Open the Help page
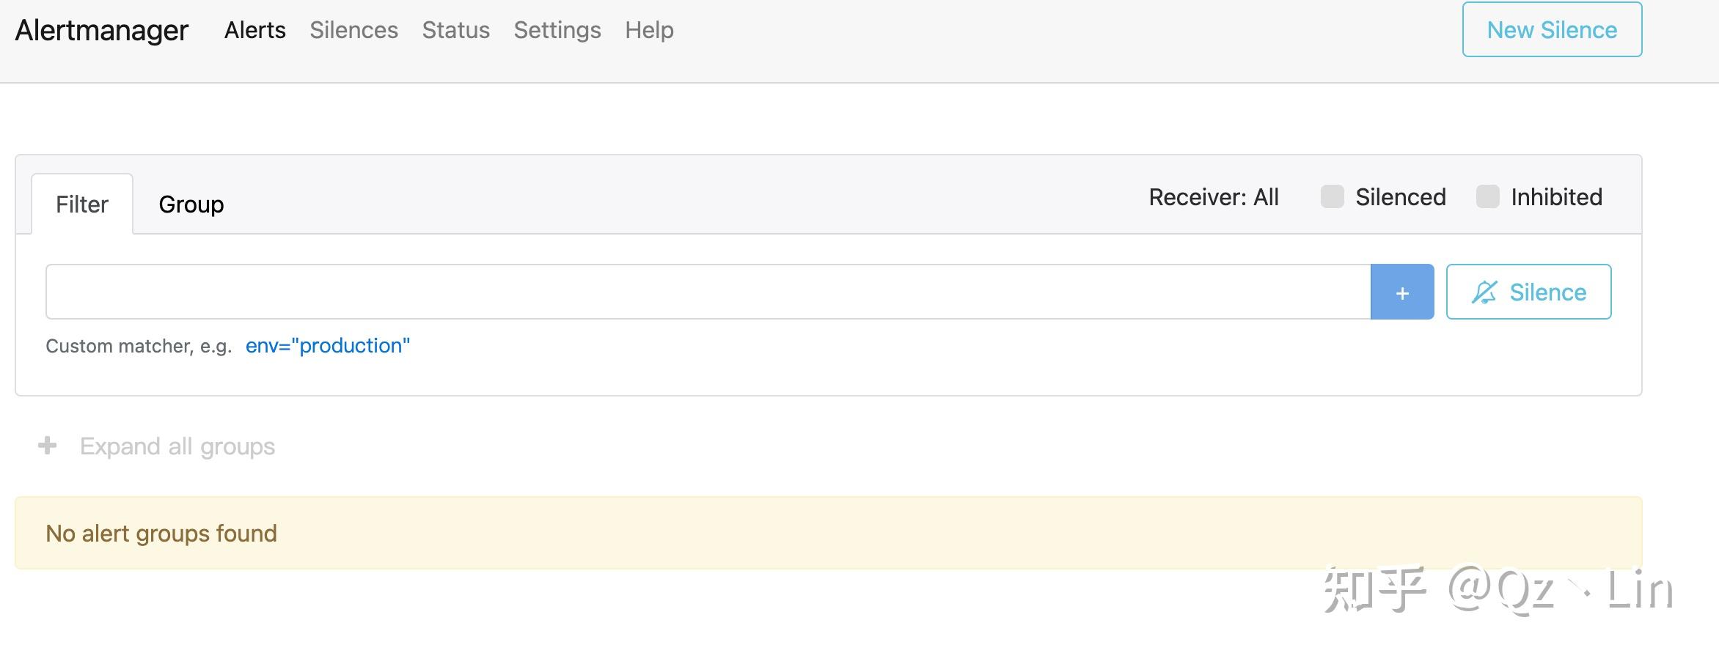Screen dimensions: 1719x664 pyautogui.click(x=648, y=30)
